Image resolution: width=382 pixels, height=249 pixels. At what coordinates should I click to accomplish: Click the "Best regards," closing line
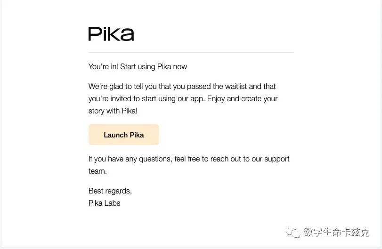pyautogui.click(x=110, y=191)
